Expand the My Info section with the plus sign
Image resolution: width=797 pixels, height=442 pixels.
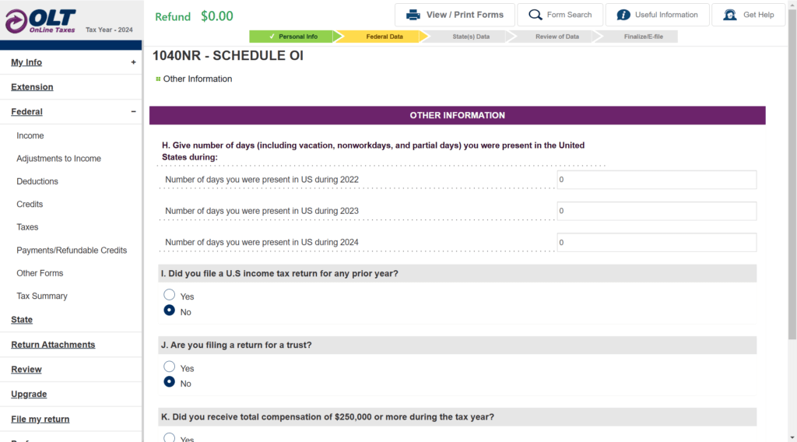[133, 62]
